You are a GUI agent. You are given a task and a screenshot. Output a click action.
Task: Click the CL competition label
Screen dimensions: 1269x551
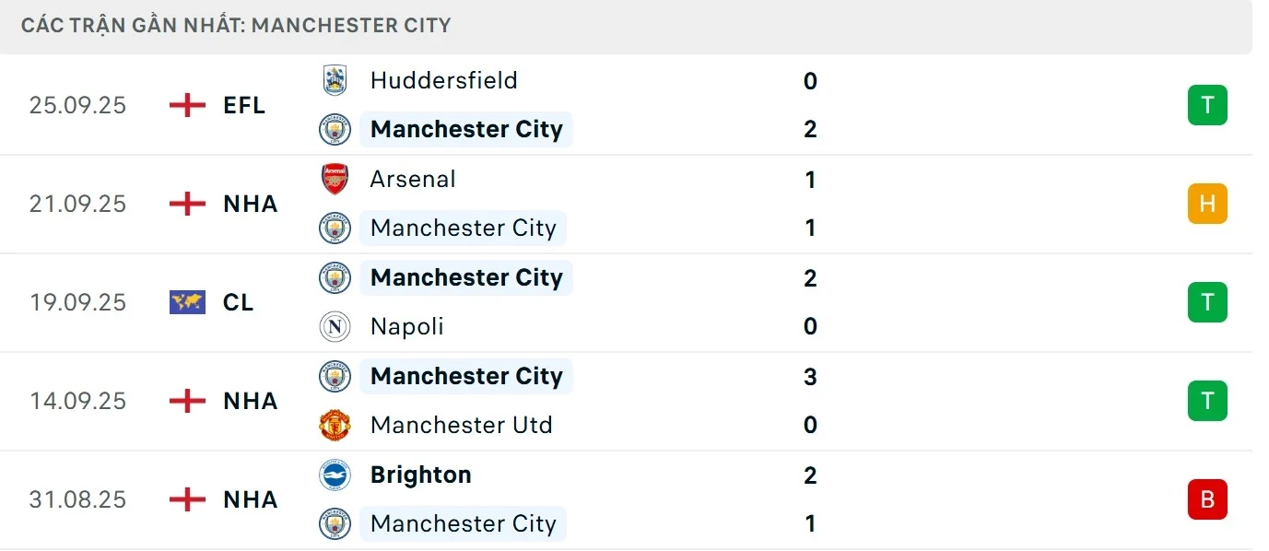pos(237,301)
